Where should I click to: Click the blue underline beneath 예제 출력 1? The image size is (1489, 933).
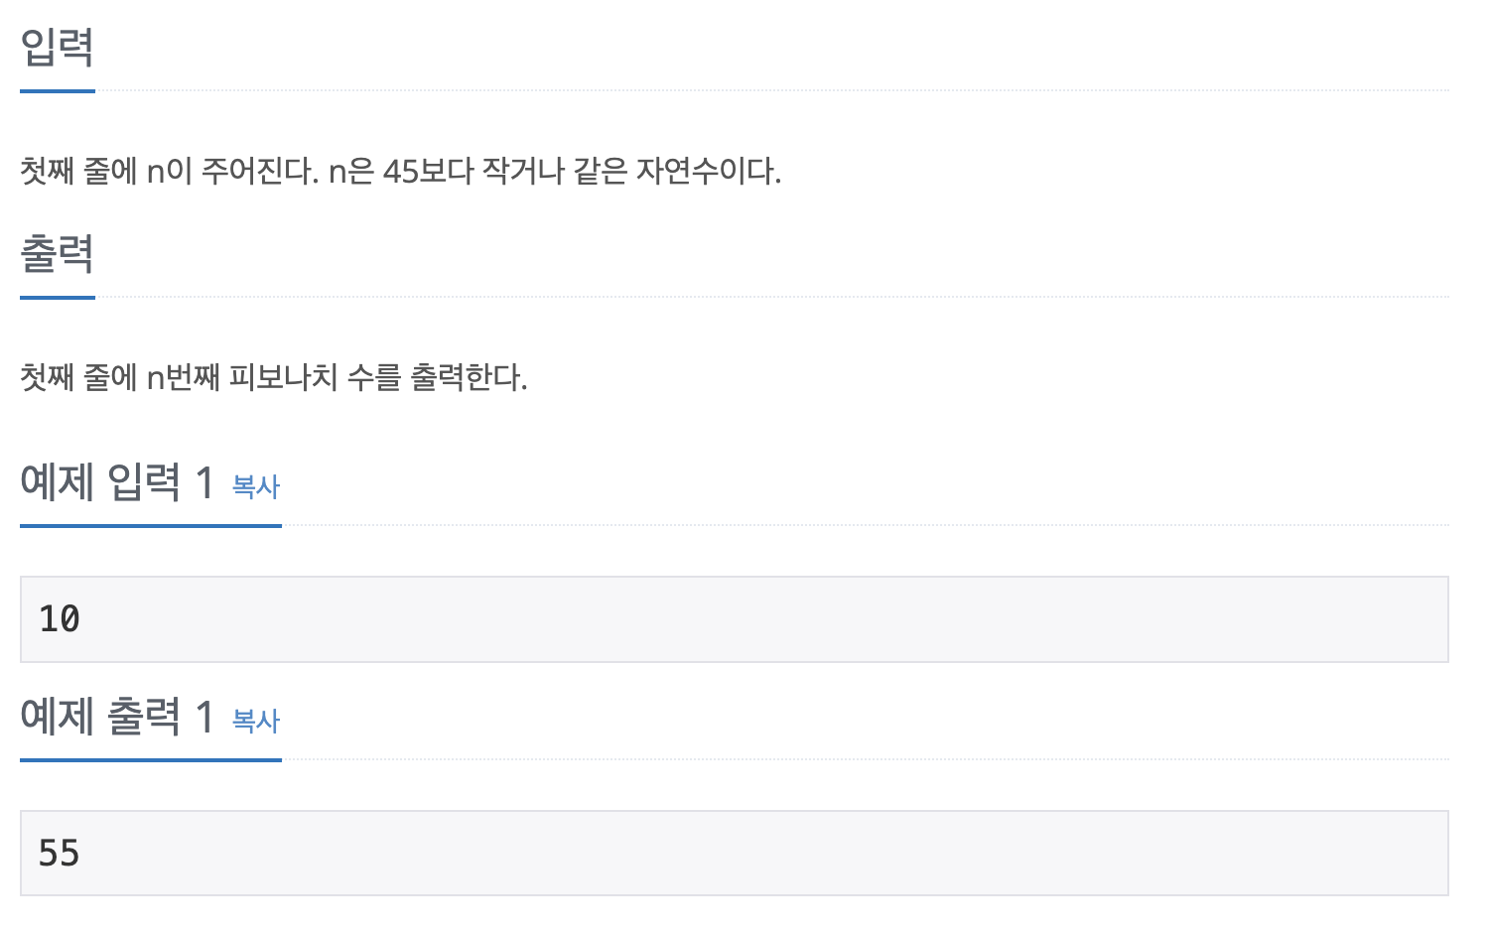151,760
